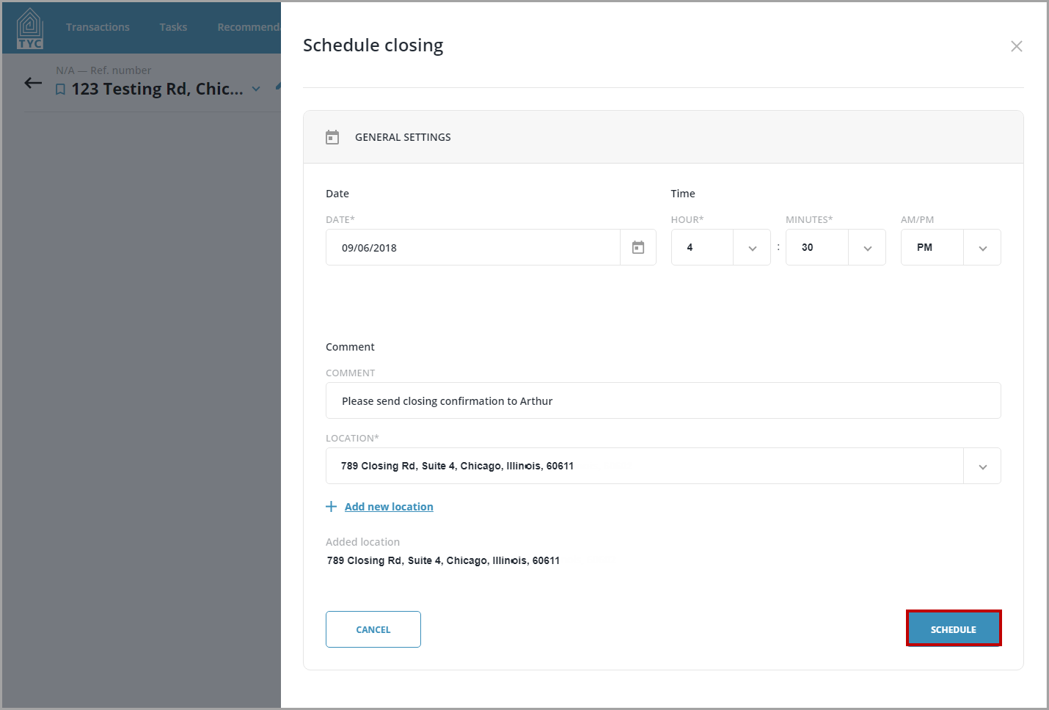Close the Schedule closing dialog
The image size is (1049, 710).
coord(1017,45)
